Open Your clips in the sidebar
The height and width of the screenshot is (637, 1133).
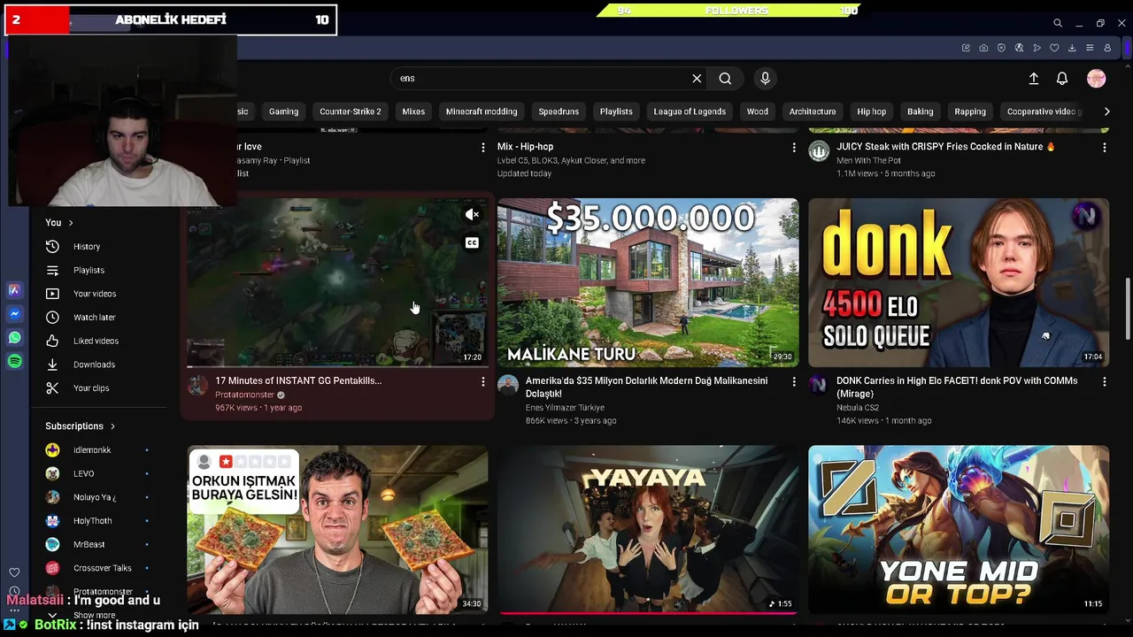[91, 388]
